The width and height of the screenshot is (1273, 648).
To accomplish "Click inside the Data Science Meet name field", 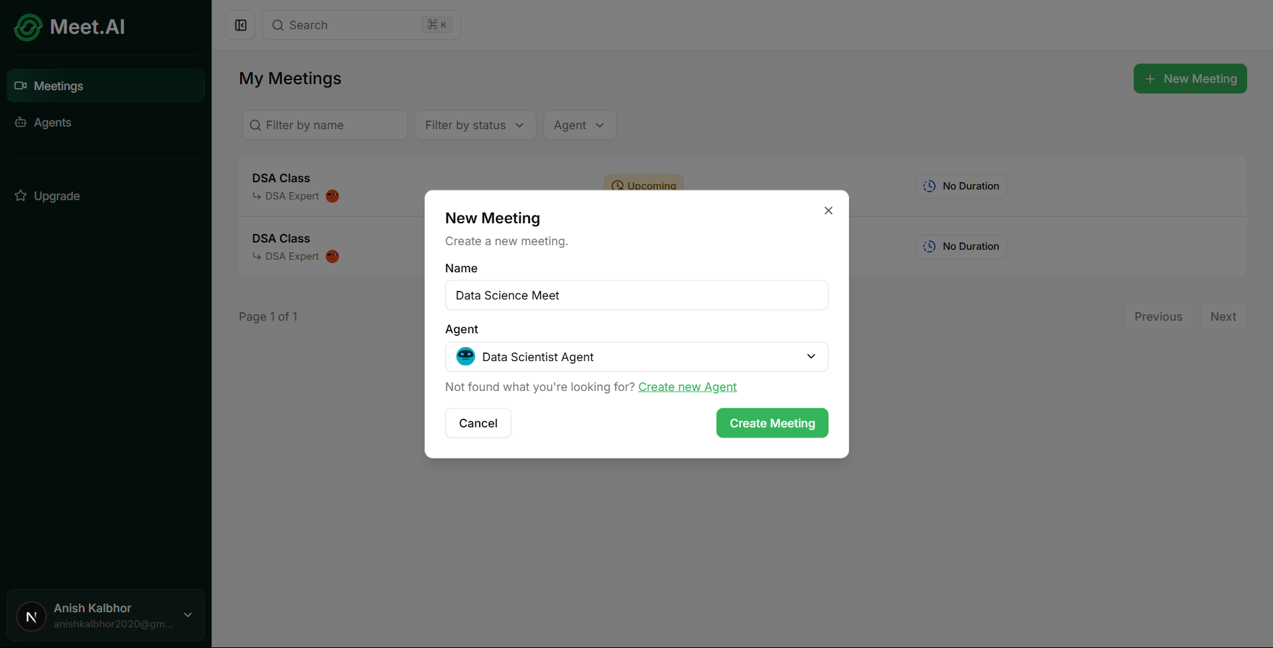I will [636, 295].
